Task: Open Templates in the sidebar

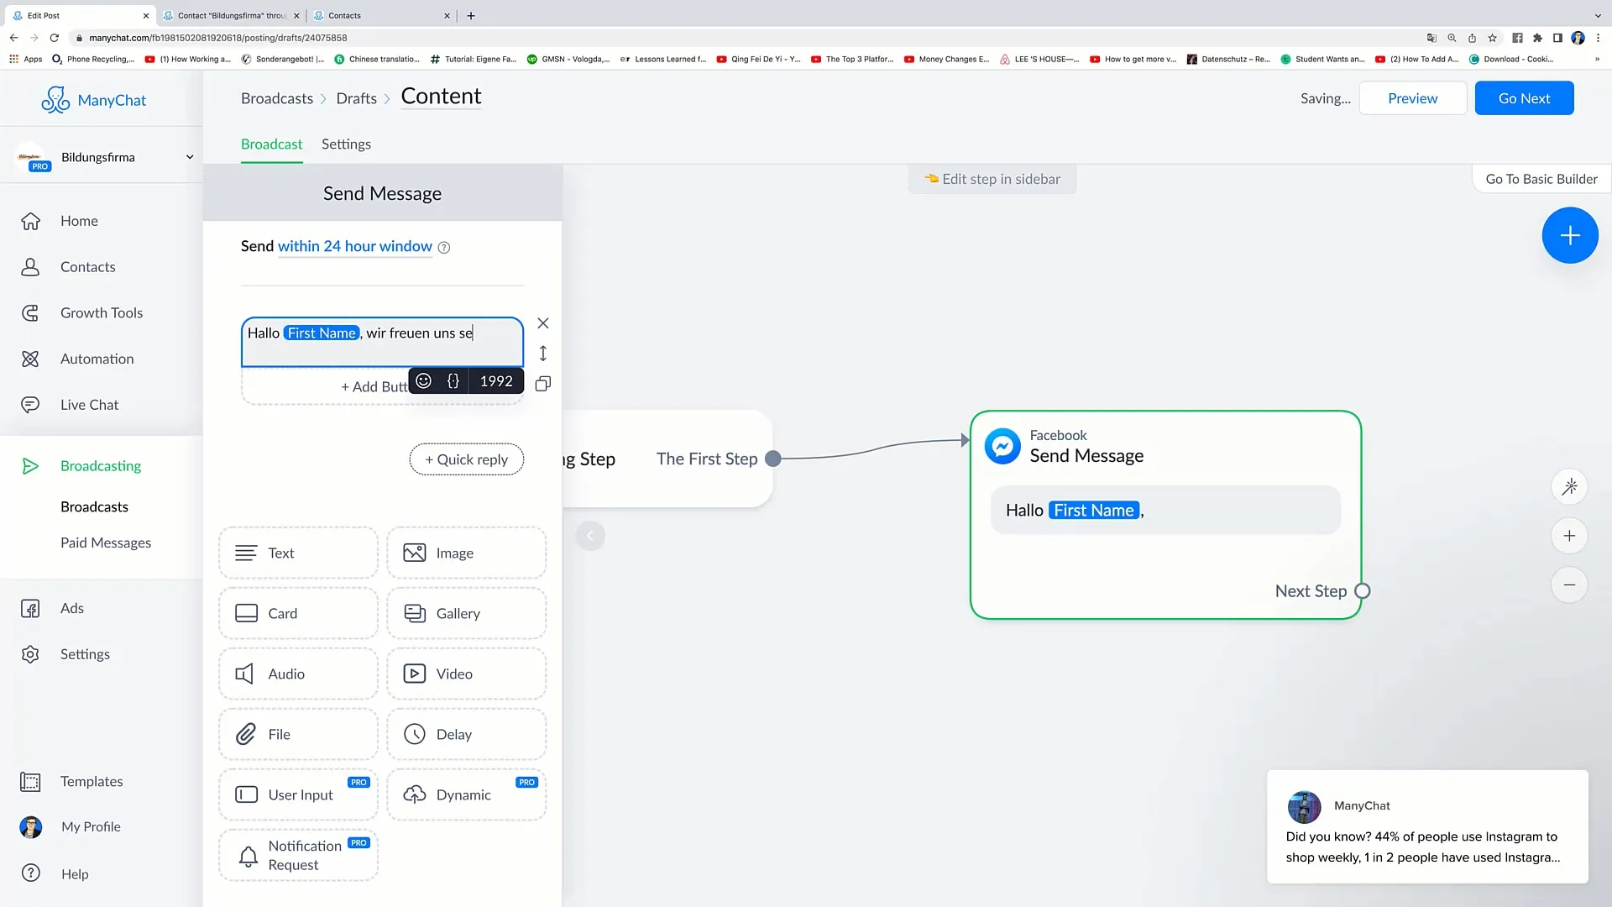Action: (92, 782)
